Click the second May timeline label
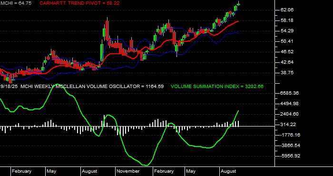The image size is (333, 176). pos(191,171)
